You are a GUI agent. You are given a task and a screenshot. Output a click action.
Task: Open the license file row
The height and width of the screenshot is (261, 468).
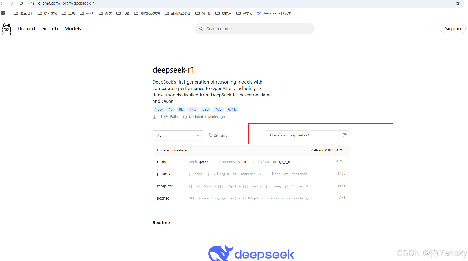251,198
